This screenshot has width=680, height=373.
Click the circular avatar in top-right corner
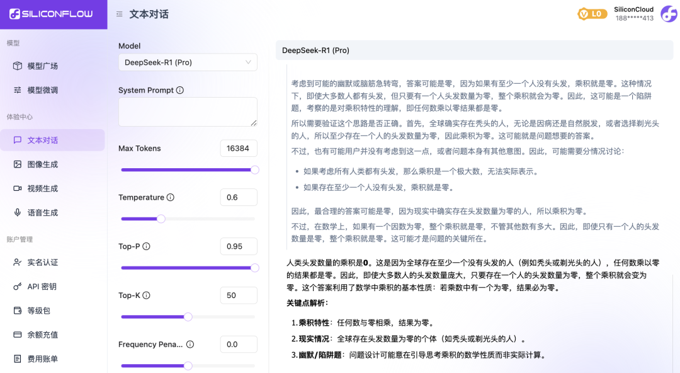pyautogui.click(x=667, y=13)
